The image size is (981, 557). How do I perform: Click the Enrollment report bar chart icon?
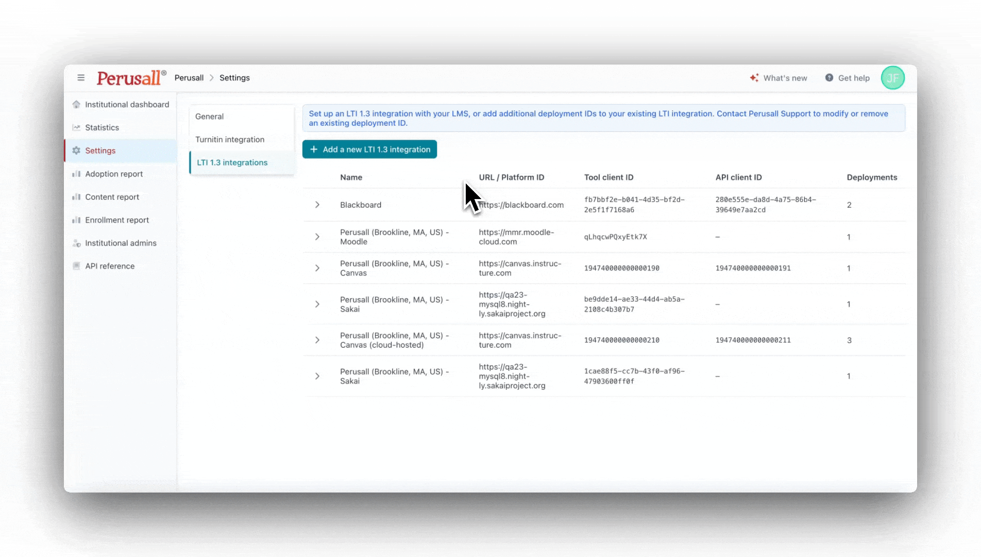tap(76, 220)
